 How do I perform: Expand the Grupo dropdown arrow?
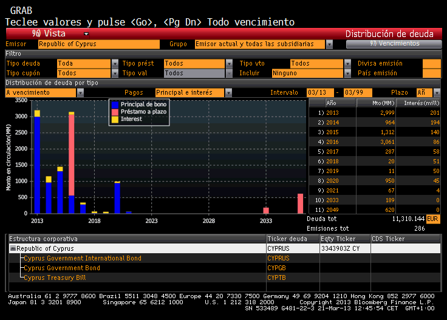point(329,44)
